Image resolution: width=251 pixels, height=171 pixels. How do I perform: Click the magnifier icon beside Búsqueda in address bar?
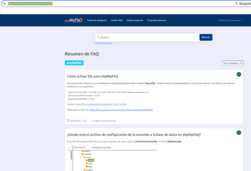[236, 4]
